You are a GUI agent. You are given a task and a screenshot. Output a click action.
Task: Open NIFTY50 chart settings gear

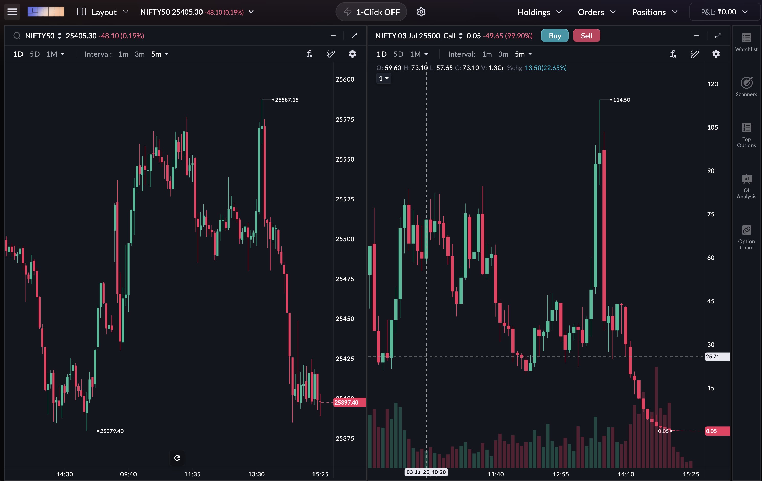tap(352, 54)
